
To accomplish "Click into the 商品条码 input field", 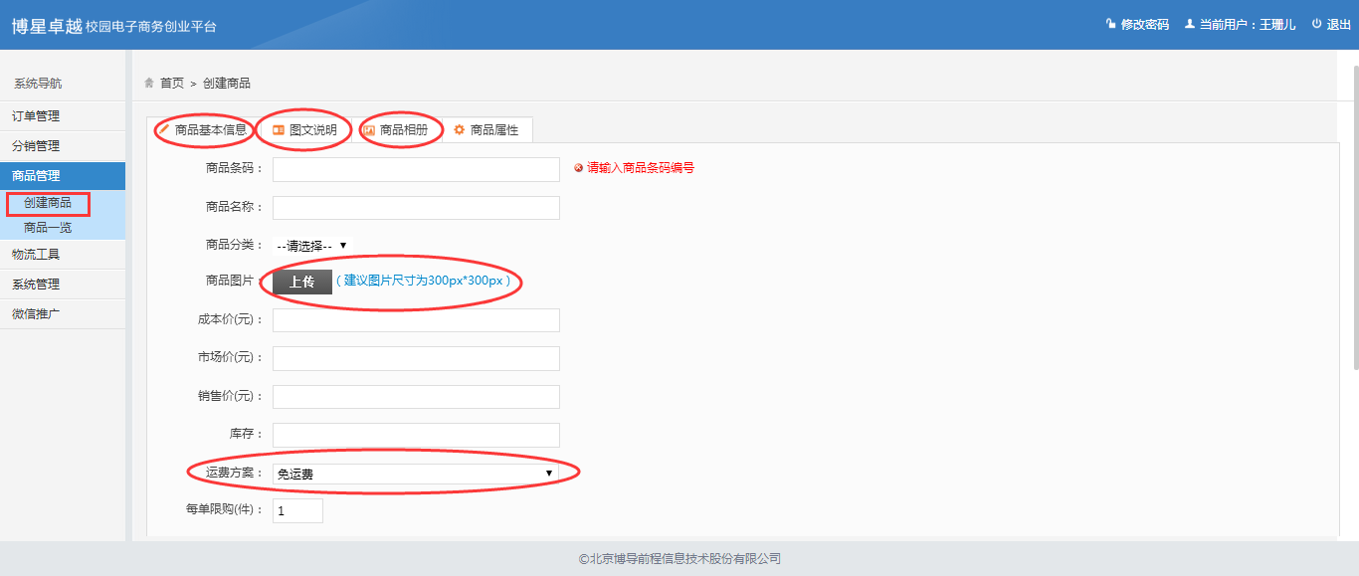I will click(416, 169).
